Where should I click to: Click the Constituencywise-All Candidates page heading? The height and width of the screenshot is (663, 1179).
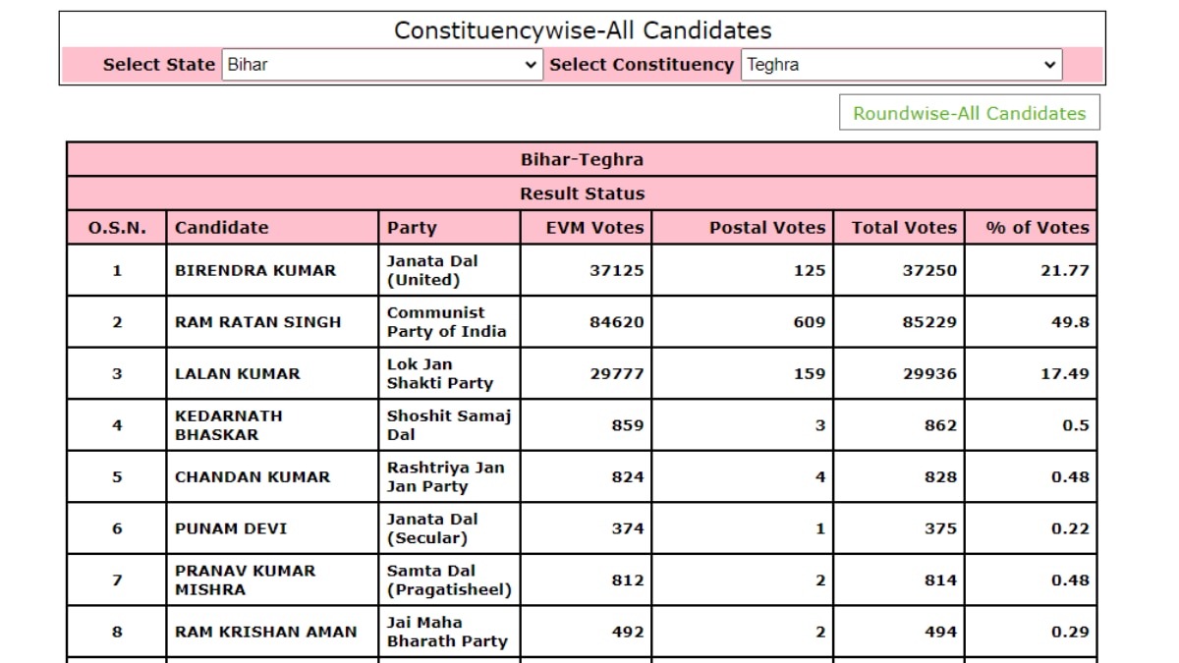pos(583,30)
